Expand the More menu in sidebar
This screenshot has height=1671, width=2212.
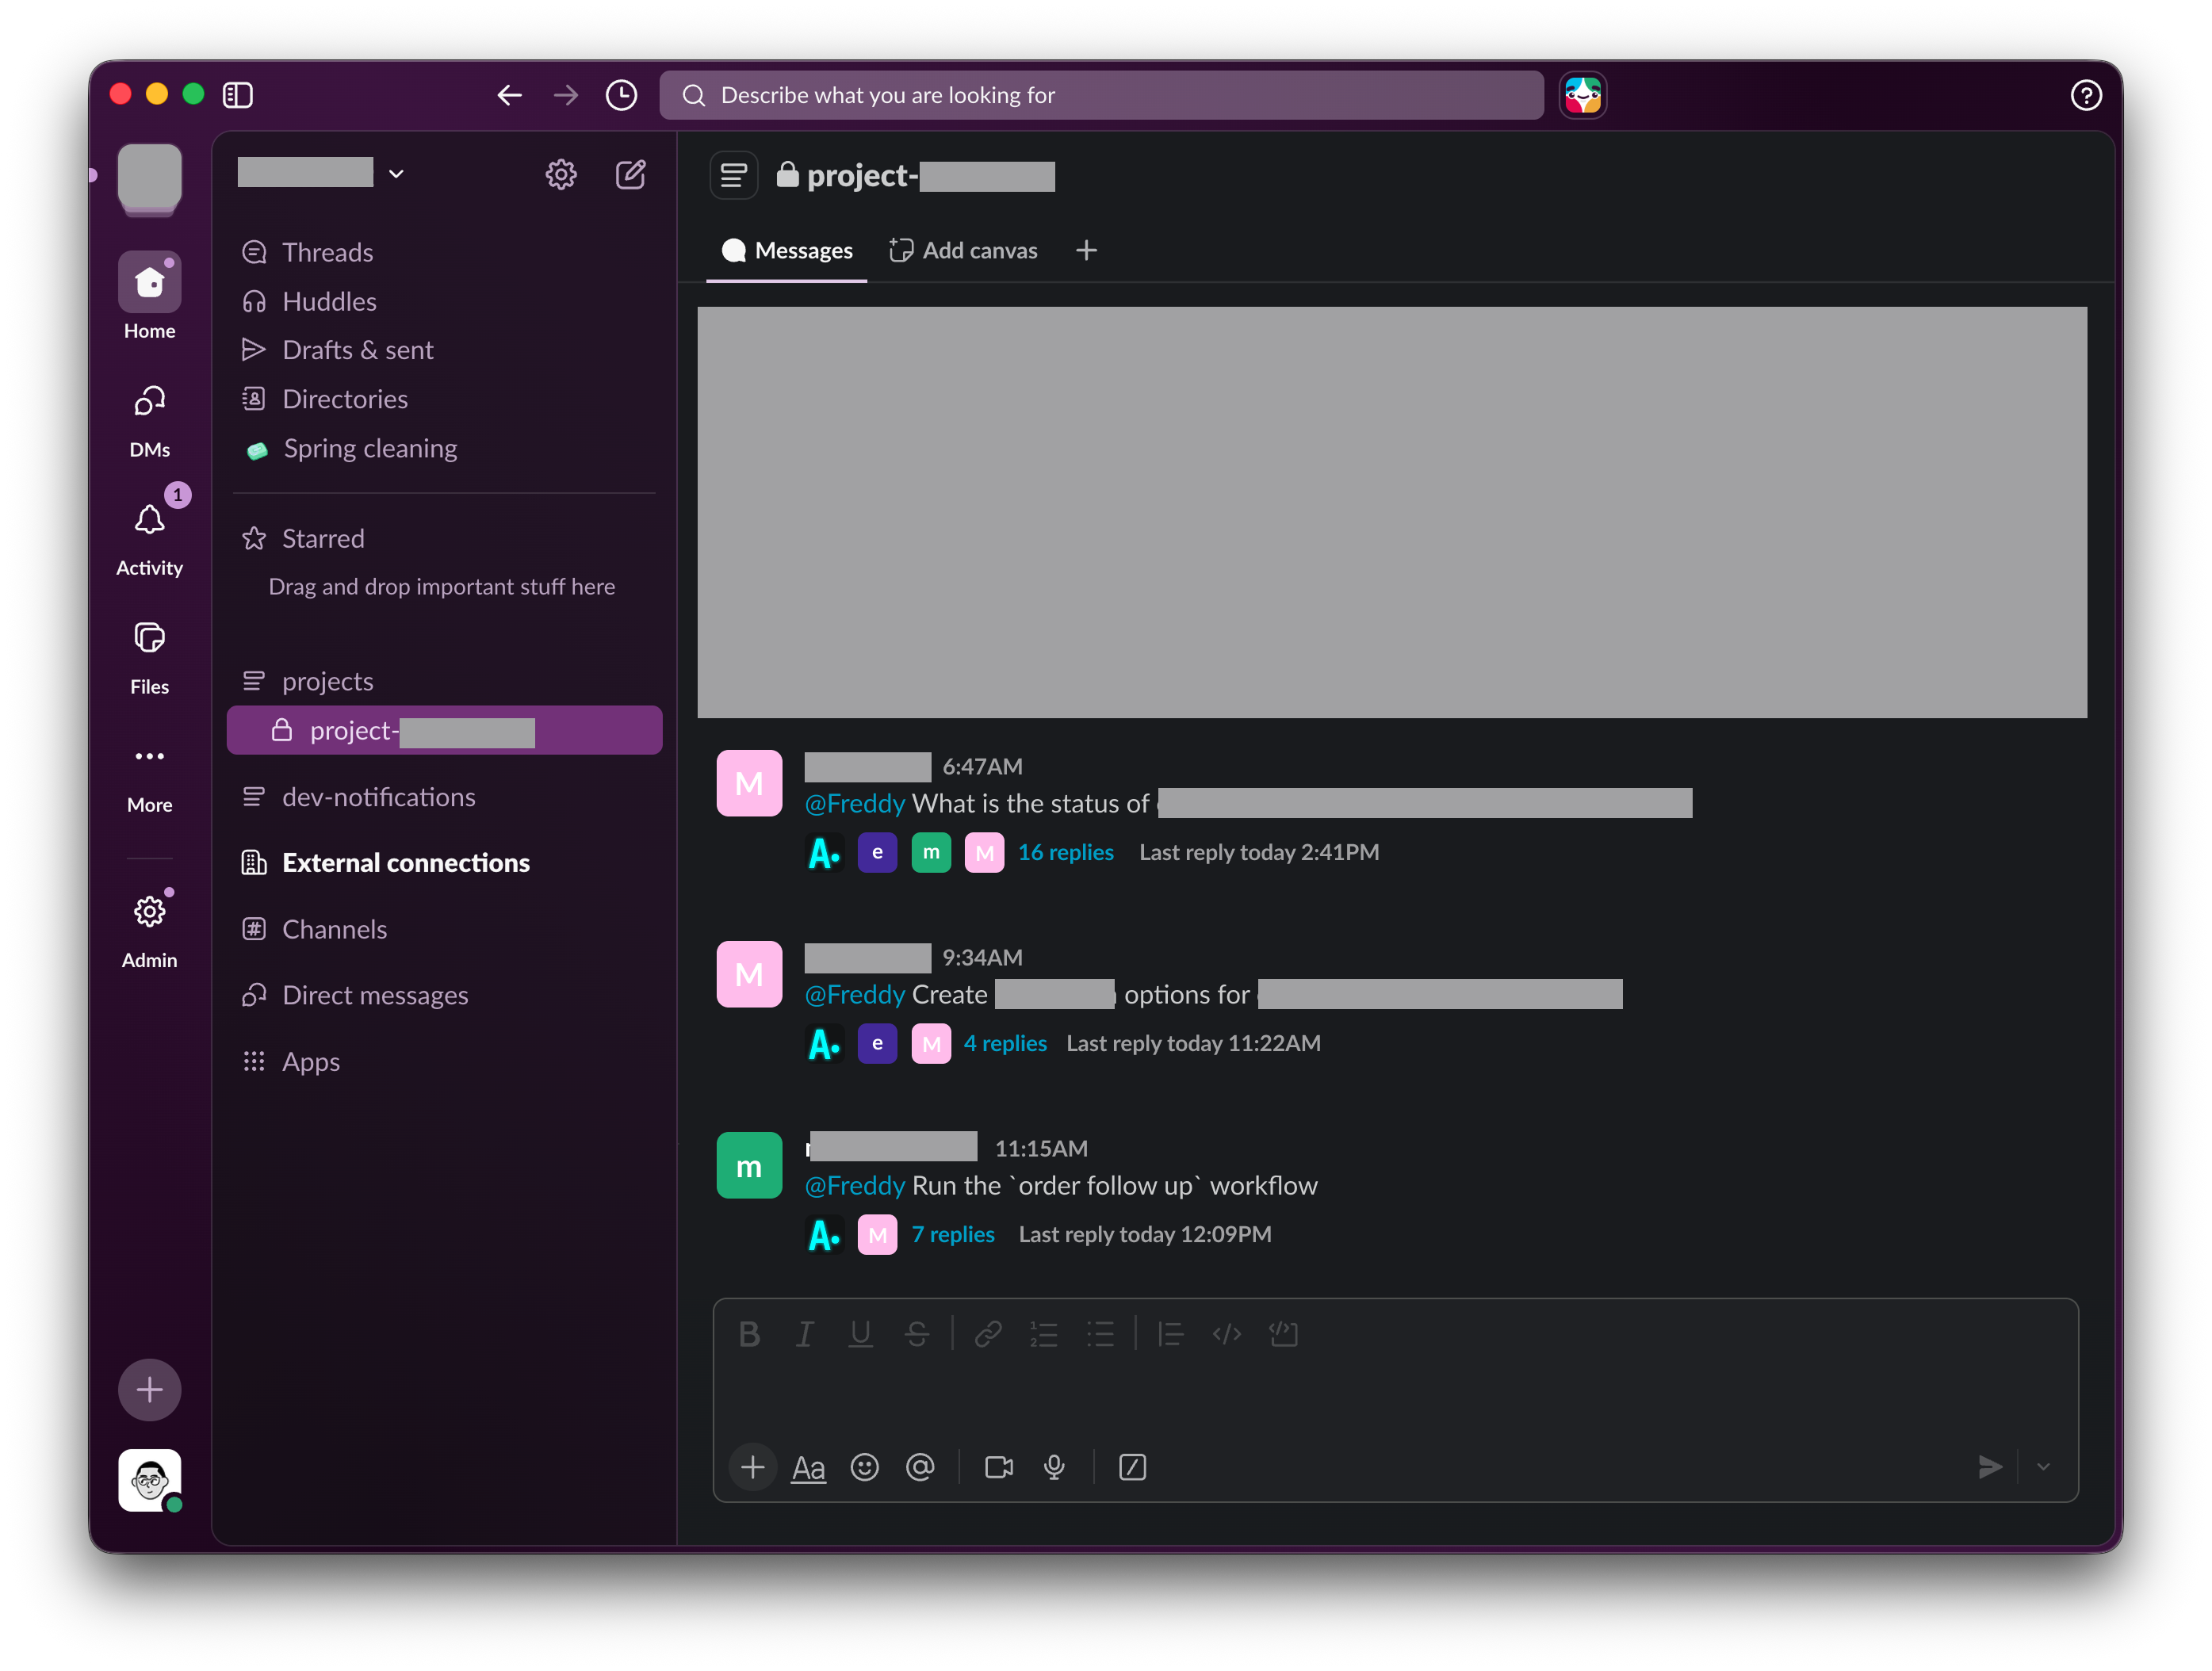pos(149,776)
